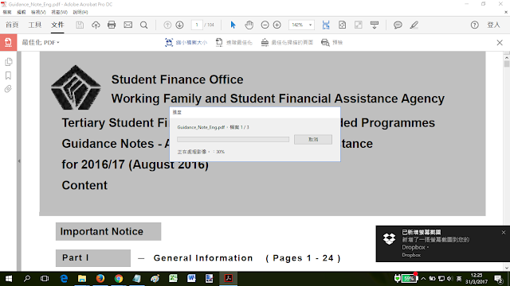Open the 檢視(V) view menu
Screen dimensions: 510x286
click(x=38, y=12)
